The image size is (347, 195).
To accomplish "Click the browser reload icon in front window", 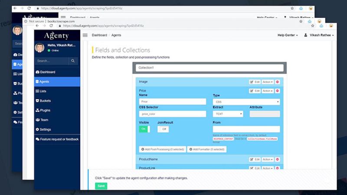I will tap(52, 26).
